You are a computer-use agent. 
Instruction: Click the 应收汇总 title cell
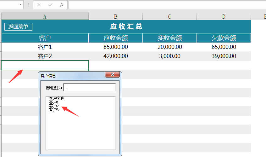pos(126,26)
